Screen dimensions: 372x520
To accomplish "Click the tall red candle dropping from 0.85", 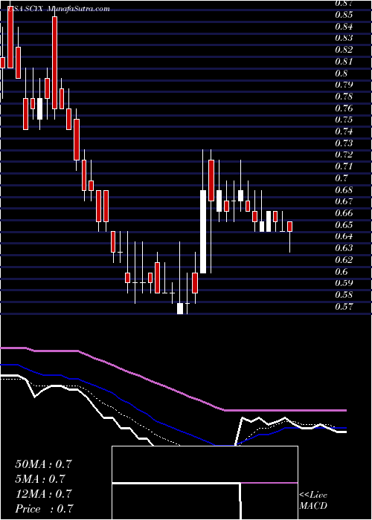I will [x=54, y=62].
